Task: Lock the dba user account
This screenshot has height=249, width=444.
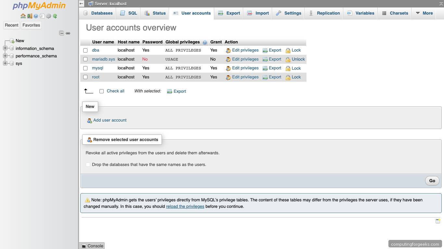Action: pyautogui.click(x=293, y=50)
